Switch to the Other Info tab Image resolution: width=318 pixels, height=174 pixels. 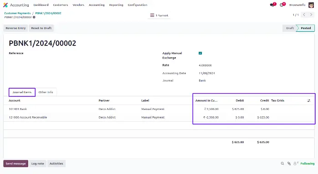46,92
